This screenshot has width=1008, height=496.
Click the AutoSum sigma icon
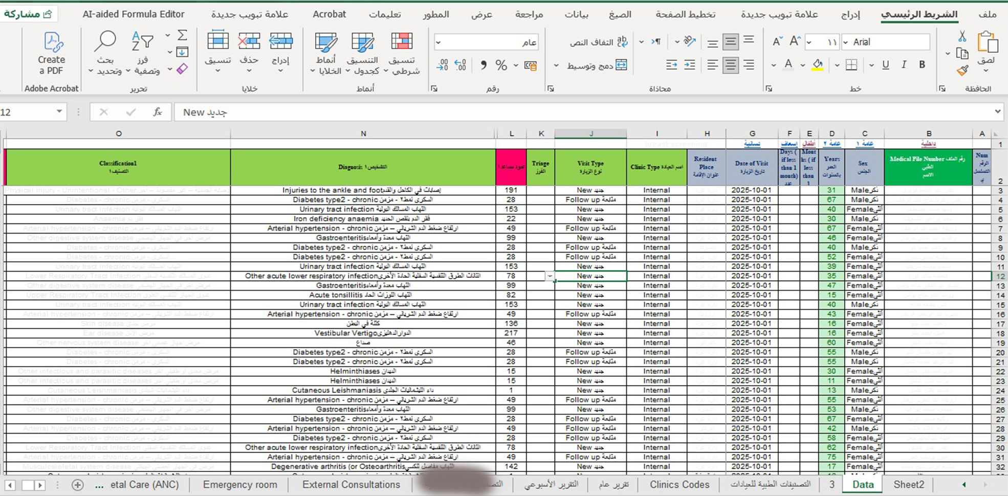point(182,35)
